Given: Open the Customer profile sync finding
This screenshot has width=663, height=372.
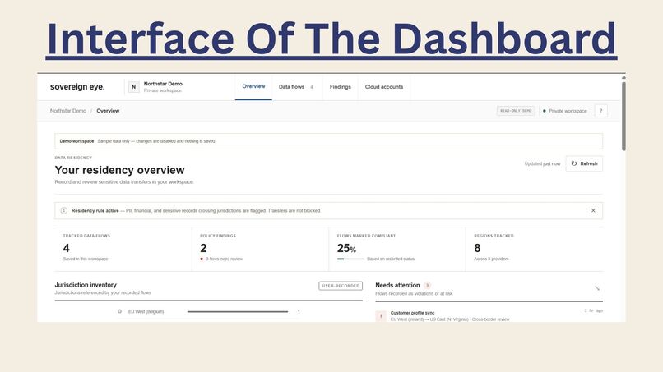Looking at the screenshot, I should click(489, 315).
